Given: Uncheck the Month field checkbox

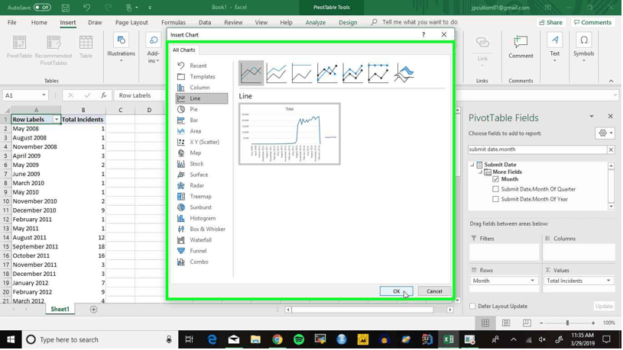Looking at the screenshot, I should [495, 179].
